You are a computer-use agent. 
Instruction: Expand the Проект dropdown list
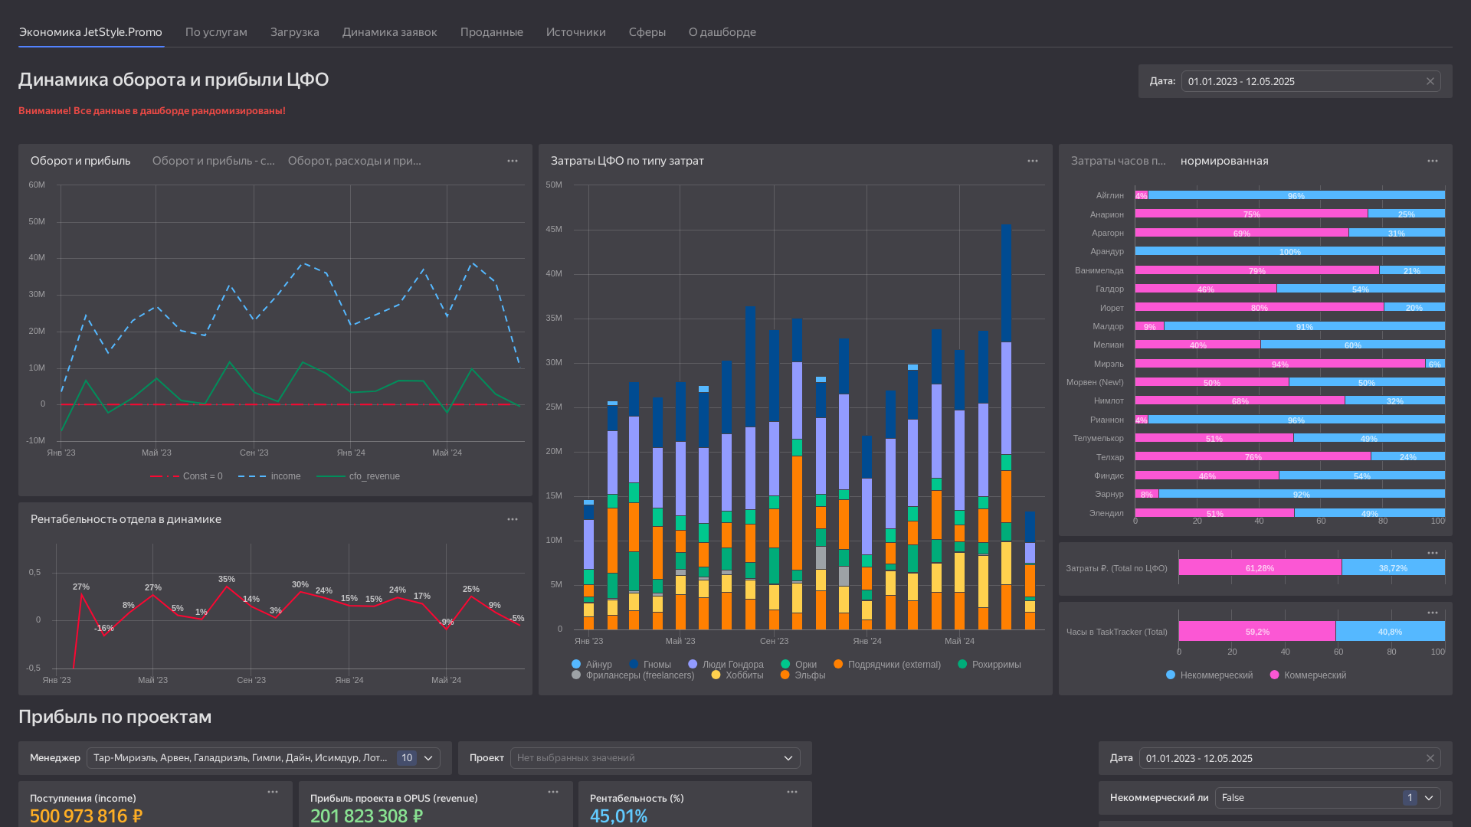point(788,758)
